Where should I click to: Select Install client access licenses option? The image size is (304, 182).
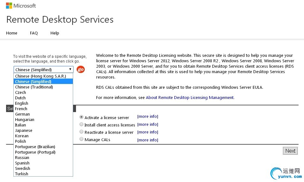point(81,125)
